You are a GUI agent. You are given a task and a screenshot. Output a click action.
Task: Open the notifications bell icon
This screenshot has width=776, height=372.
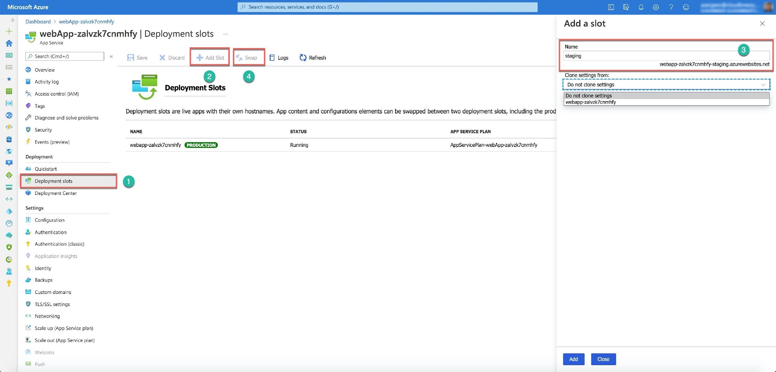click(641, 7)
